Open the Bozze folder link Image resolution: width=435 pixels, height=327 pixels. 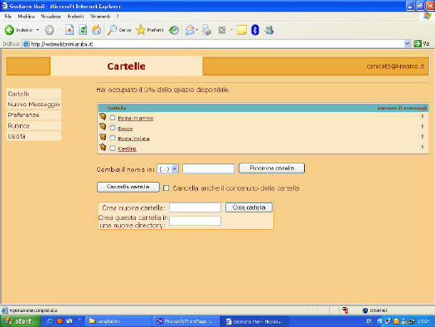[x=125, y=129]
